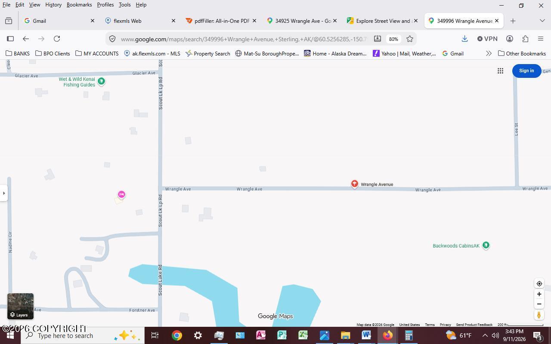Image resolution: width=551 pixels, height=344 pixels.
Task: Open the File menu
Action: pos(6,5)
